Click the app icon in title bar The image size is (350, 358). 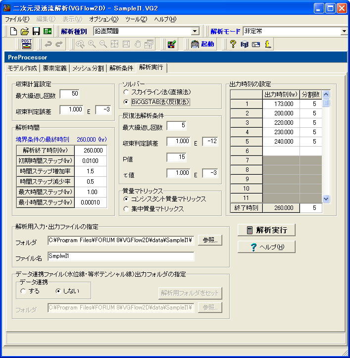point(7,8)
